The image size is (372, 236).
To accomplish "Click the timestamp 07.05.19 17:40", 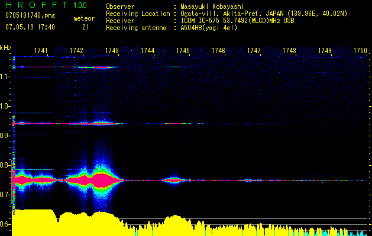I will click(x=30, y=27).
